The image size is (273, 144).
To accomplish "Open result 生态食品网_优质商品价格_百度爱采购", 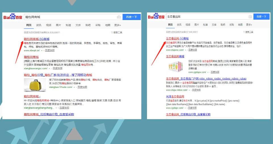I will click(188, 114).
